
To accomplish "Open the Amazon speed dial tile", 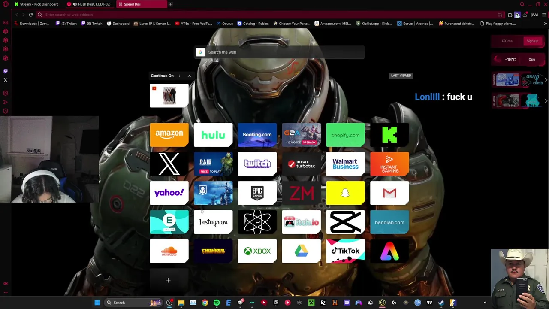I will 169,135.
